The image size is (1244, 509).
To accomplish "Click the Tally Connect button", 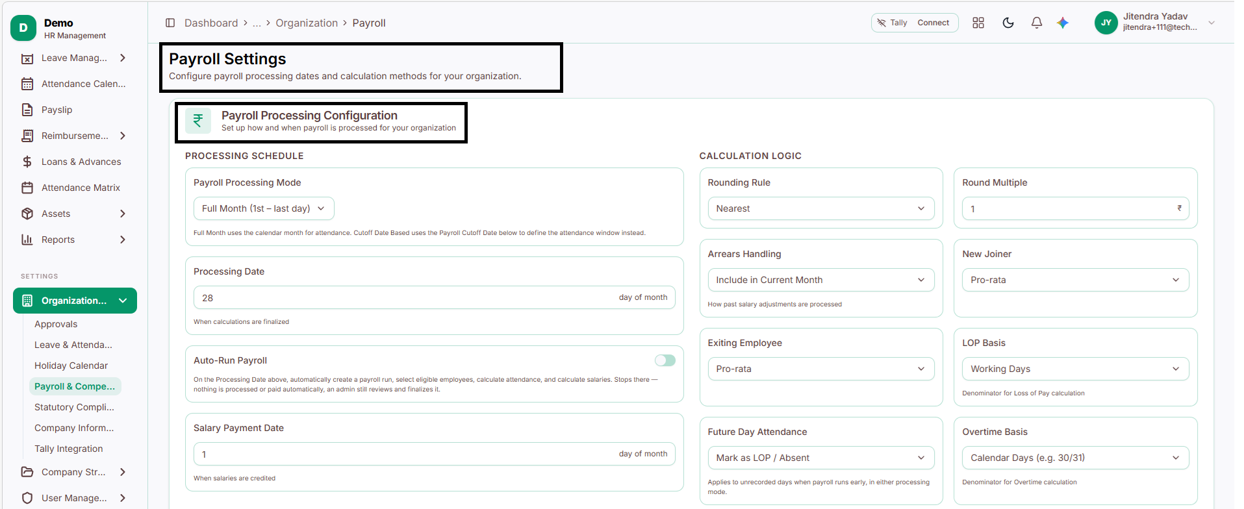I will pyautogui.click(x=915, y=23).
